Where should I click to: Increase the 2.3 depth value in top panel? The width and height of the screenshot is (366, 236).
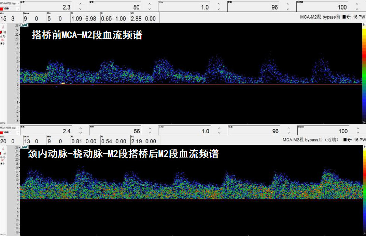pyautogui.click(x=80, y=4)
